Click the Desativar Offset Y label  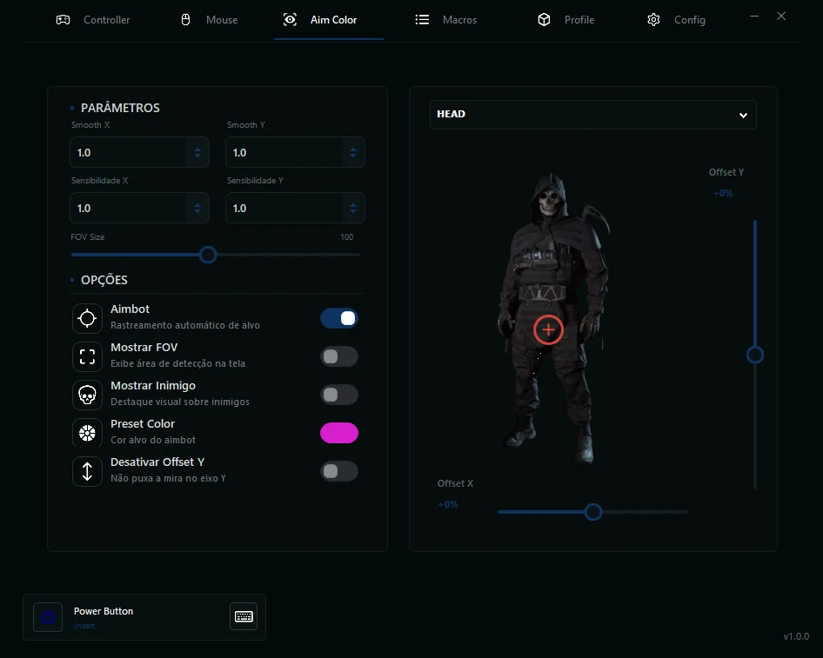coord(157,462)
